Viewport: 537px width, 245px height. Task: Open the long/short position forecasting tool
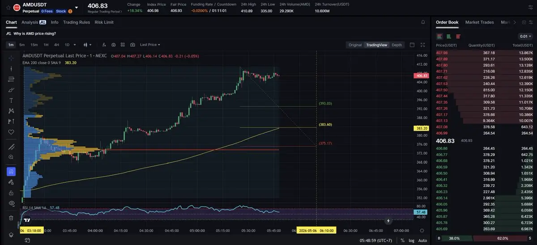pos(11,121)
